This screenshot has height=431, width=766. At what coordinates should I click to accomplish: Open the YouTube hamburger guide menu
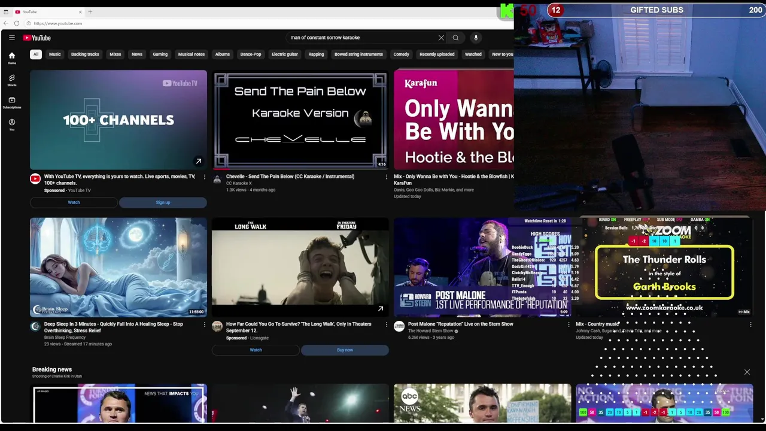point(11,38)
